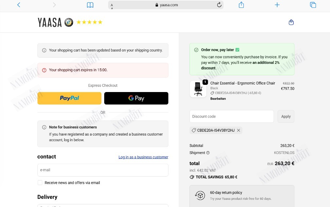Click the YAASA logo

(50, 22)
